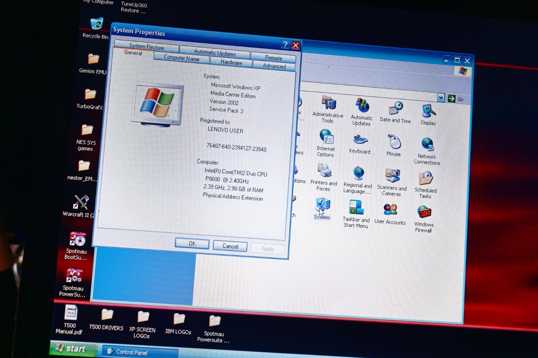Select the T500 DRIVERS folder
The width and height of the screenshot is (538, 358).
tap(107, 319)
